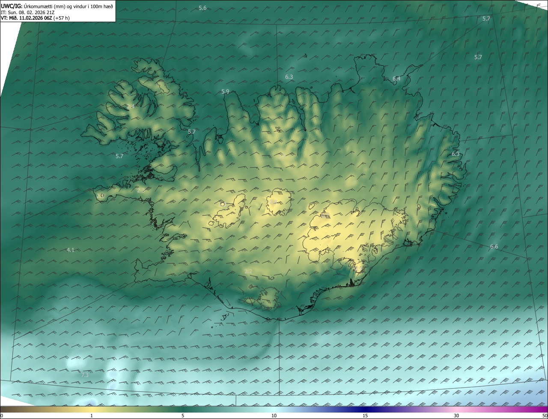Click the 6.6 value on the map
This screenshot has width=548, height=419.
[494, 246]
